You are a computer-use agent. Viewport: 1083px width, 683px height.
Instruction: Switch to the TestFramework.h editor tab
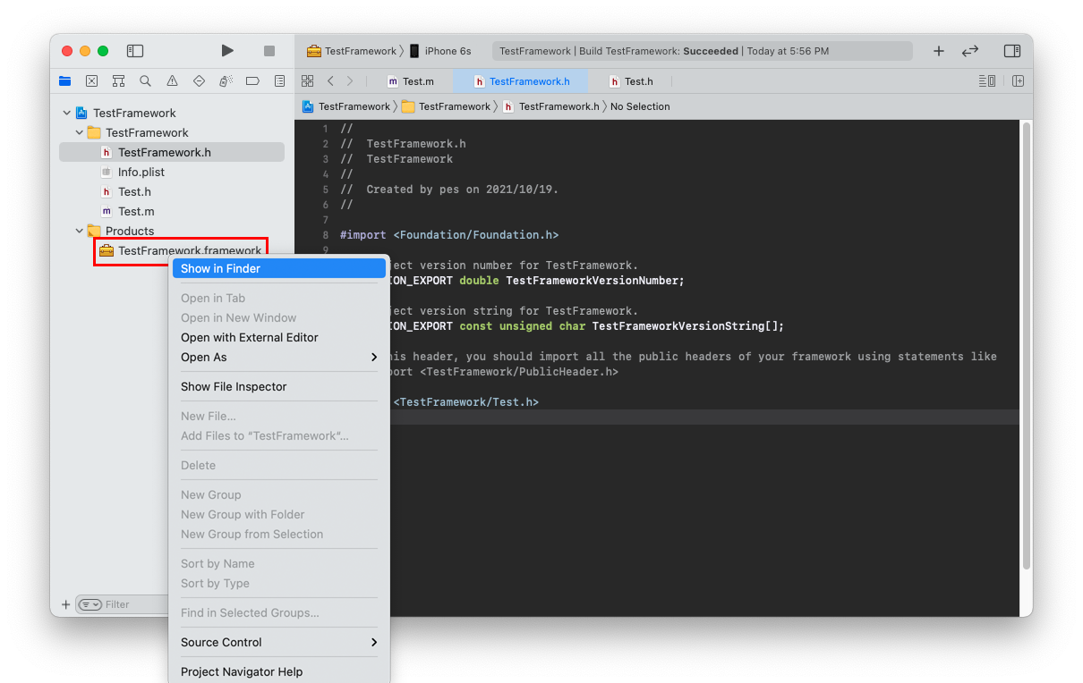(521, 81)
